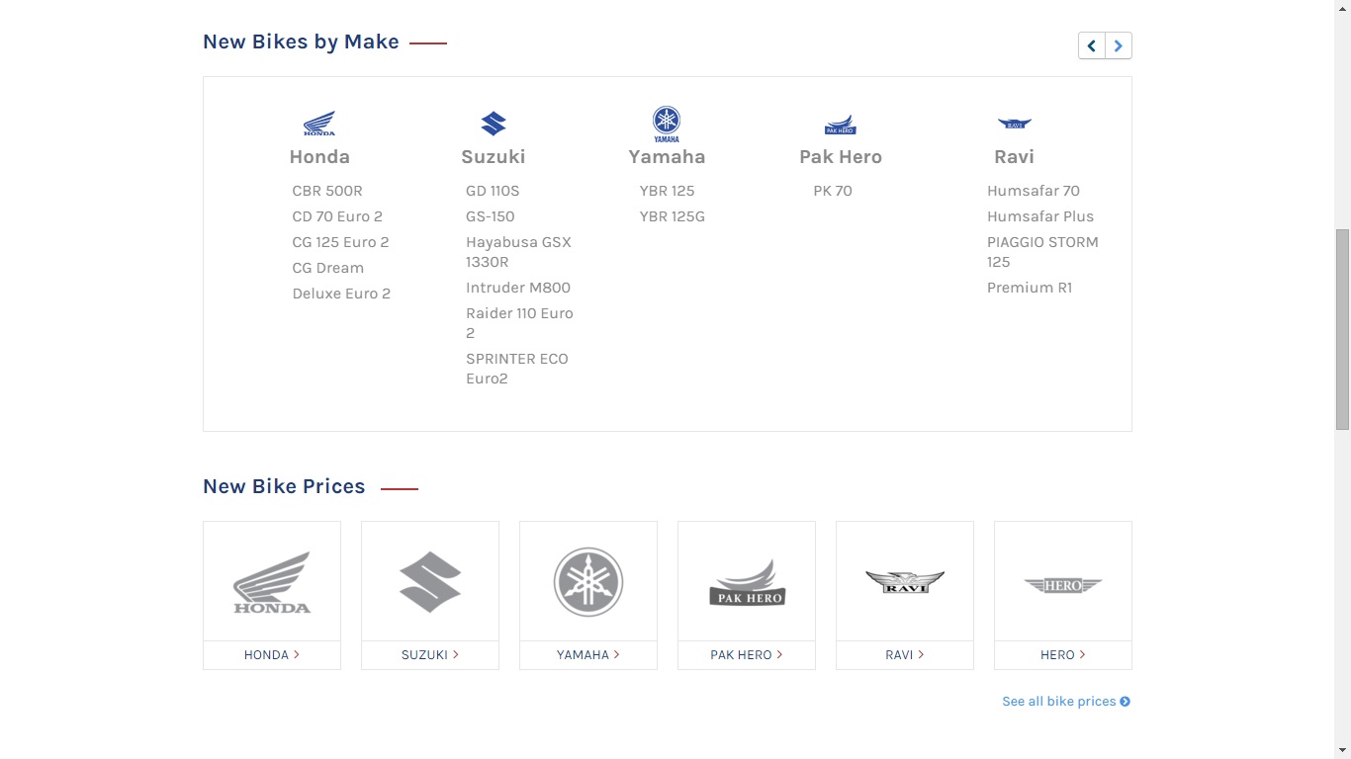Click the Suzuki make heading

494,157
